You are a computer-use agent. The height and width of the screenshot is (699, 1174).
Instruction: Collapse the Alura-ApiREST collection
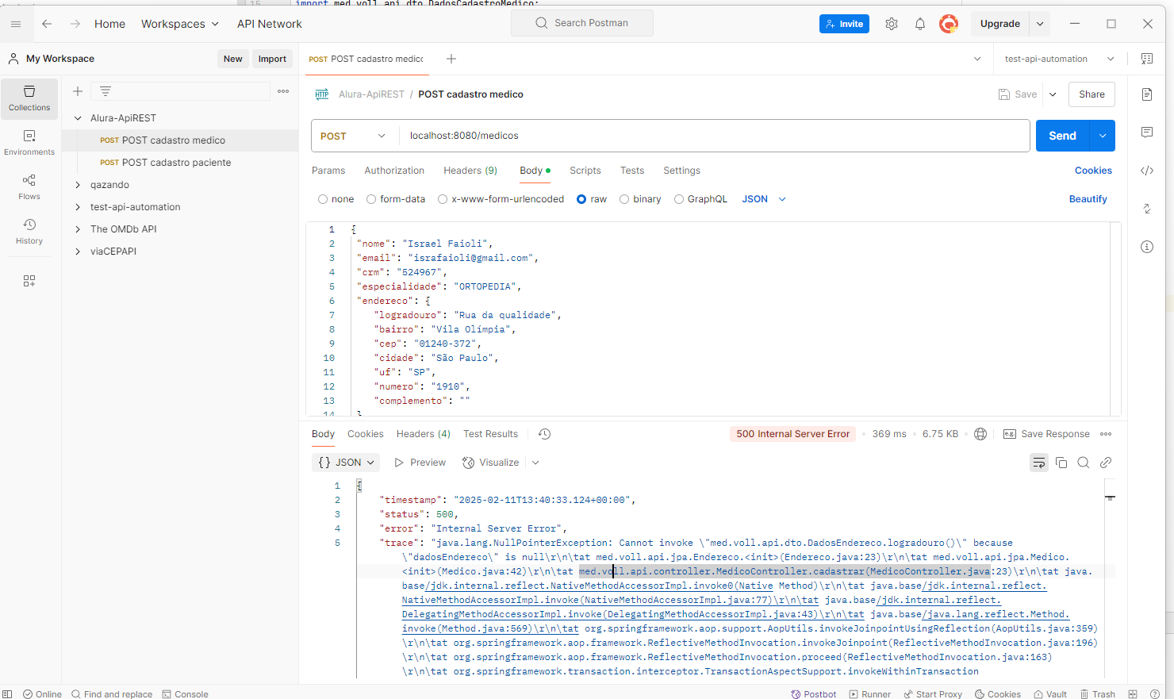click(78, 118)
